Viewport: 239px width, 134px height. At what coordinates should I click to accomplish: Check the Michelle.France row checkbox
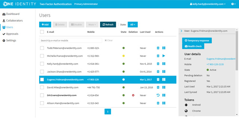42,56
